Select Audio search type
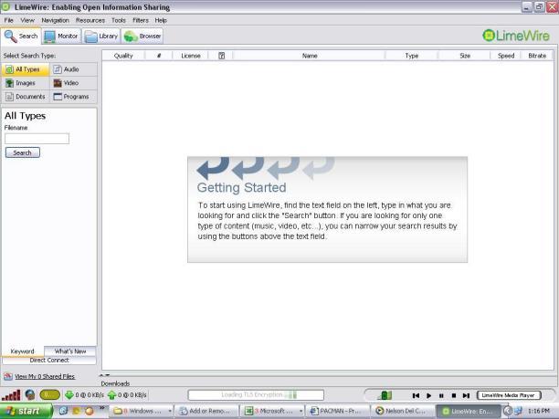The image size is (559, 419). coord(73,69)
